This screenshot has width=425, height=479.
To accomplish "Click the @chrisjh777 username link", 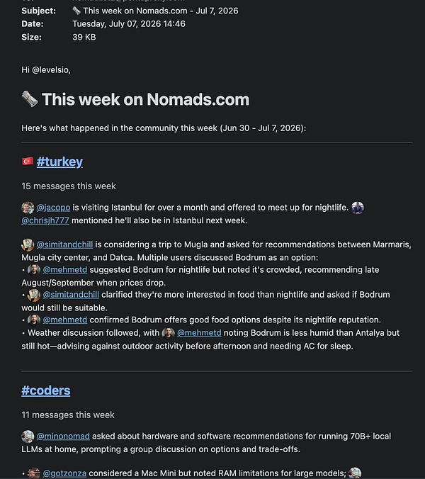I will [45, 220].
